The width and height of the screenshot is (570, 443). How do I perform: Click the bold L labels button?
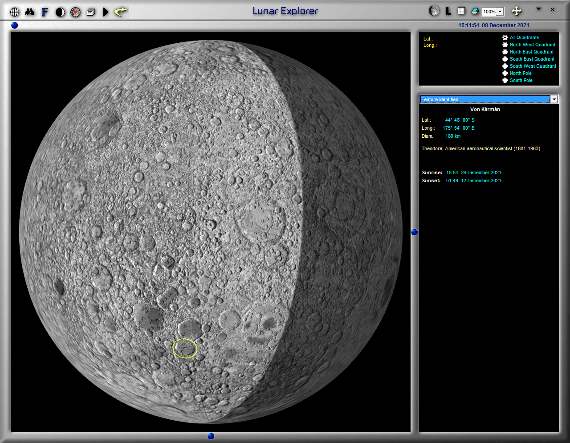[448, 12]
